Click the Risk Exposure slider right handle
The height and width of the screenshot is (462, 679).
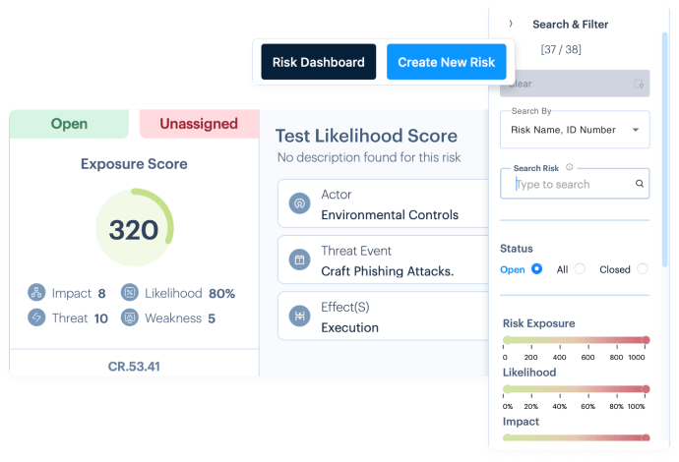(646, 340)
